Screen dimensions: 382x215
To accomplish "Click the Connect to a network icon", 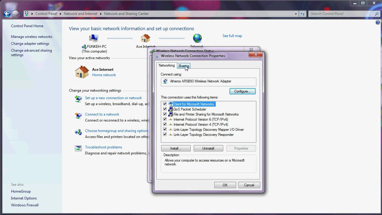I will [x=78, y=116].
